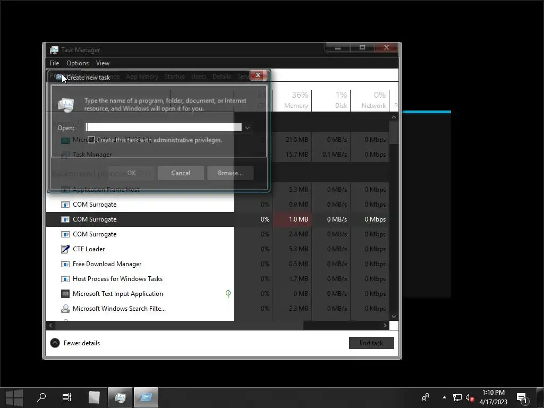Image resolution: width=544 pixels, height=408 pixels.
Task: Switch to the Users tab
Action: (199, 76)
